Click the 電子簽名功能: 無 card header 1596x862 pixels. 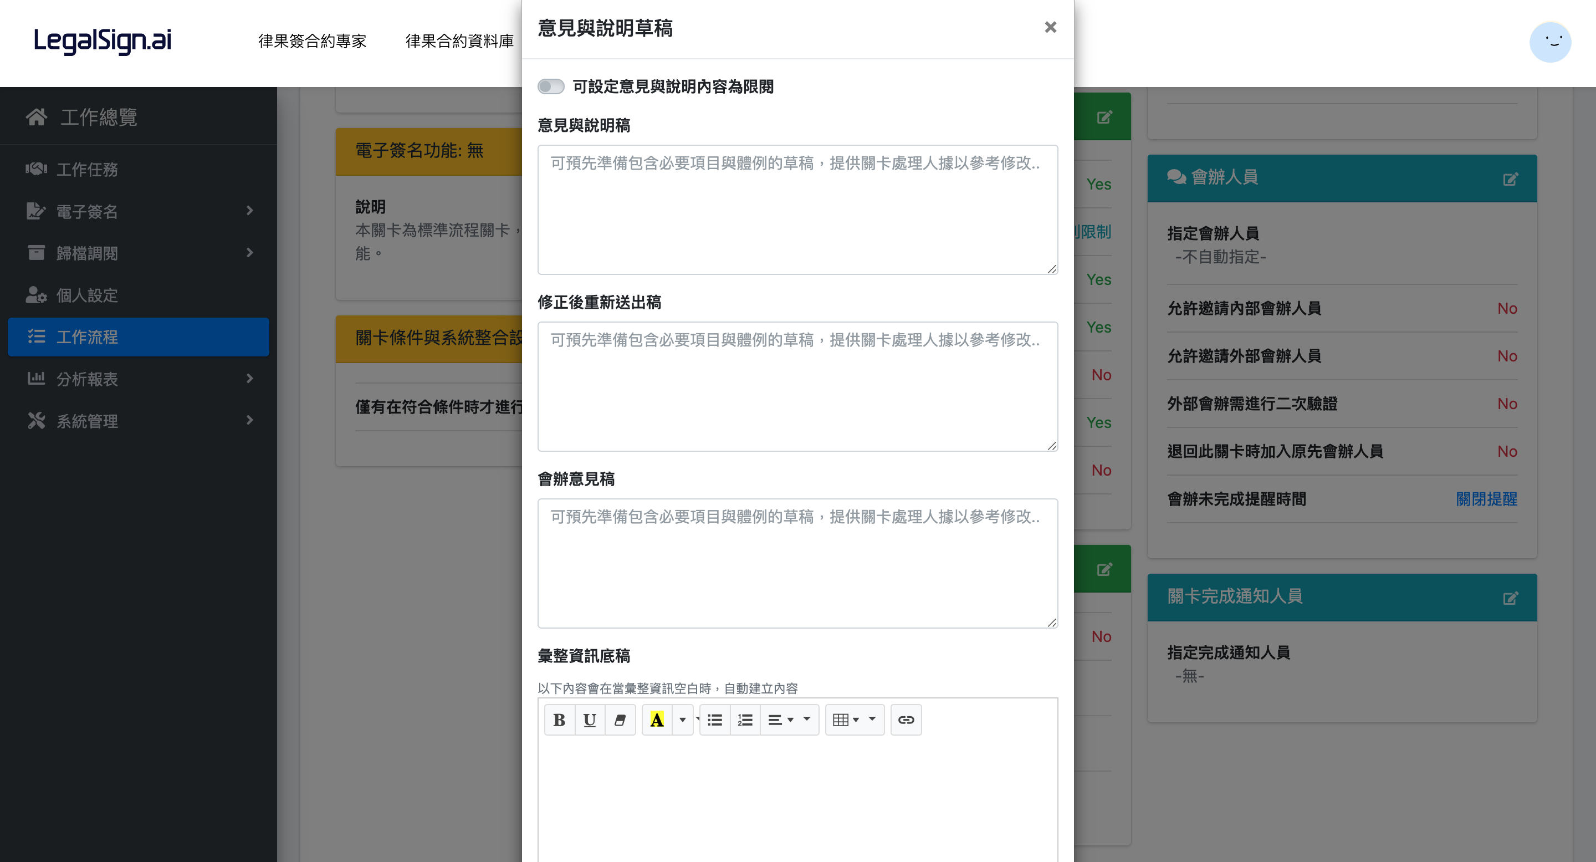coord(429,151)
